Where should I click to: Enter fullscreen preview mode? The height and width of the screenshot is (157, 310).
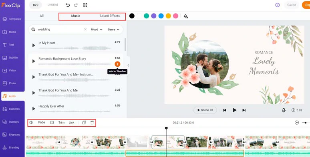coord(85,5)
